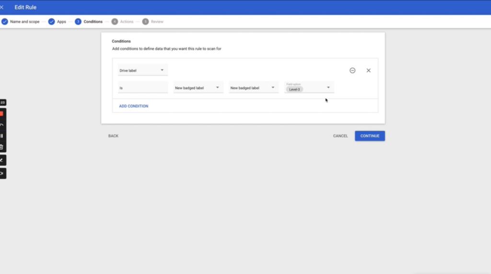Click the ADD CONDITION link
Viewport: 491px width, 274px height.
134,106
